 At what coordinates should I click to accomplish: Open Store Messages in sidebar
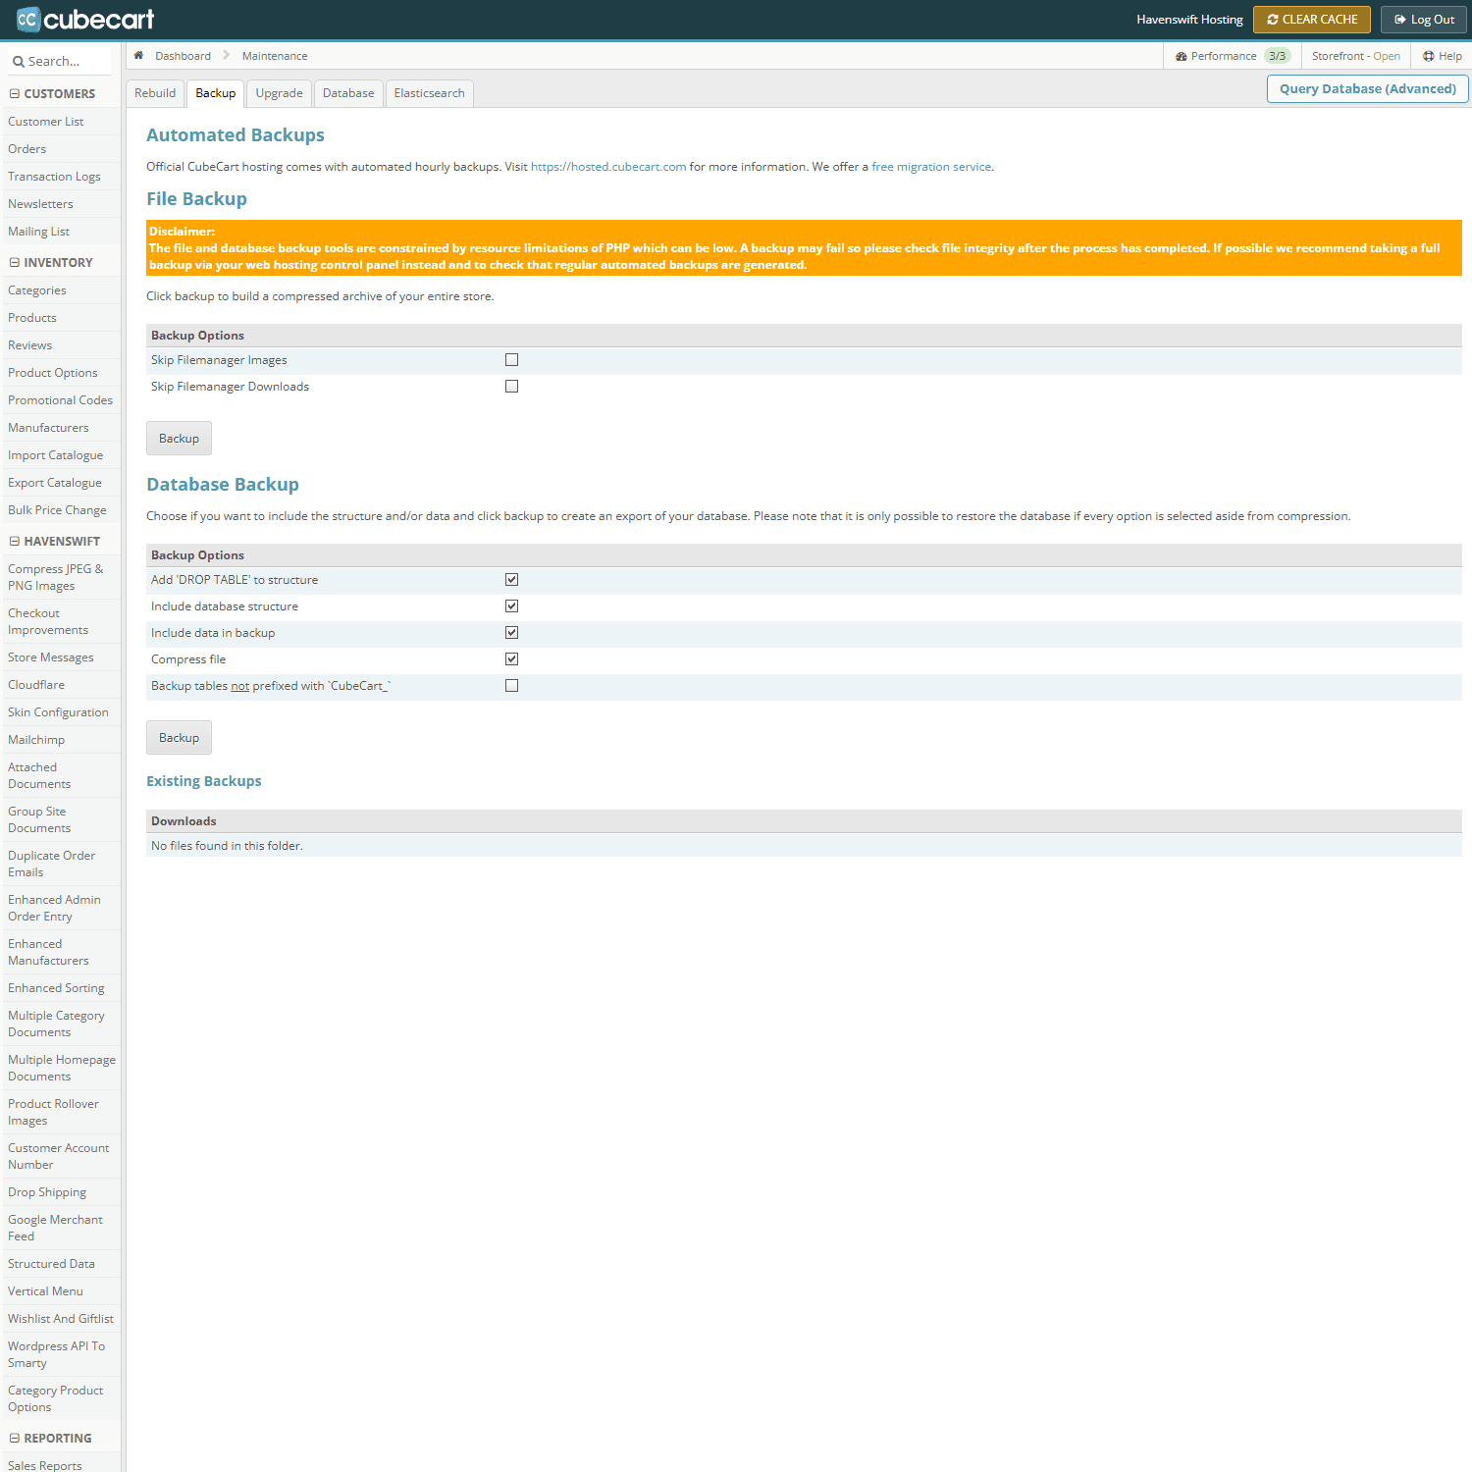[x=61, y=657]
